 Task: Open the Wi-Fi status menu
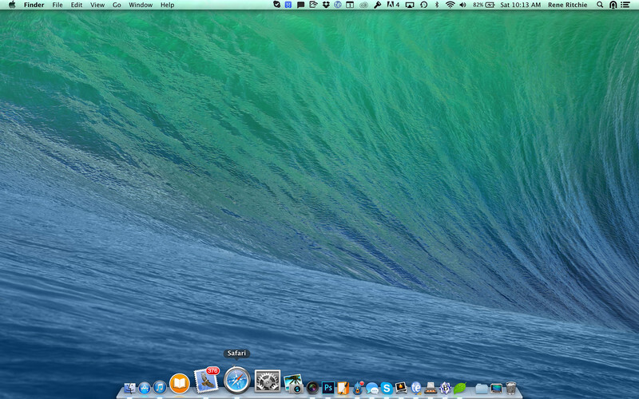450,5
